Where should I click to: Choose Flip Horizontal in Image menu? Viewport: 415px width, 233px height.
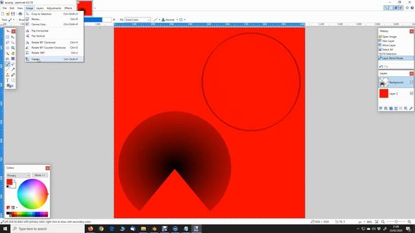tap(54, 31)
